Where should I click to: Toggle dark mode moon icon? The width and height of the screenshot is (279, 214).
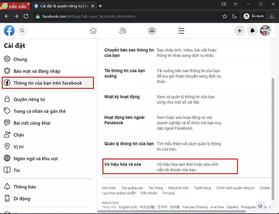[x=234, y=16]
